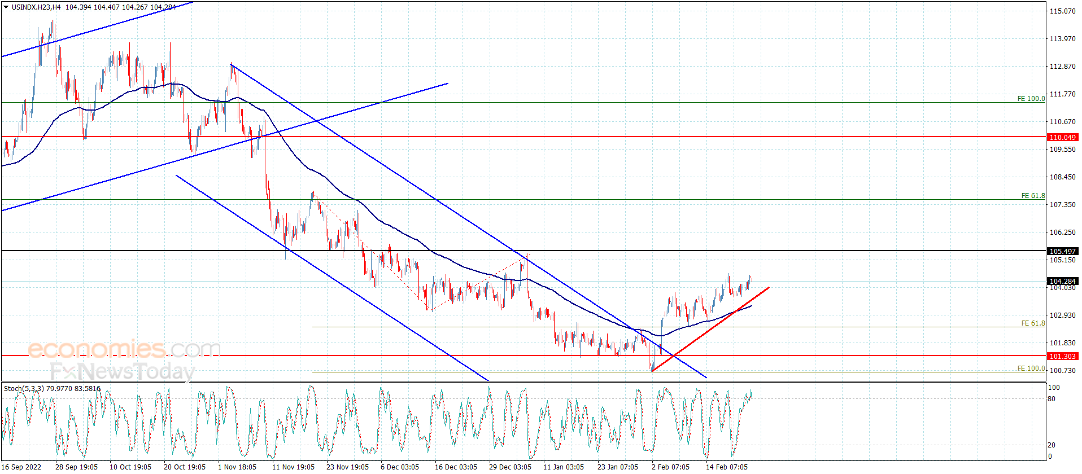Click the USINDX.H23,H4 symbol title

click(x=36, y=7)
